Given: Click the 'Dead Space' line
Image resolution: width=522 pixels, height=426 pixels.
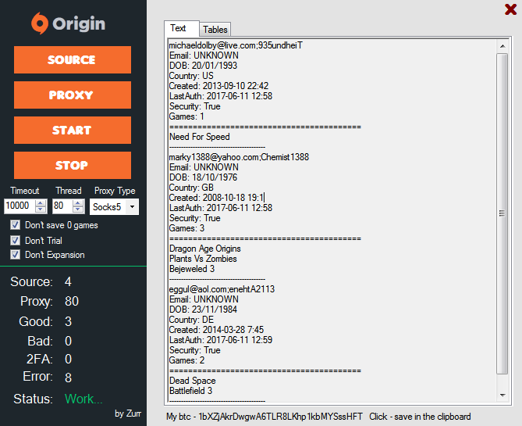Looking at the screenshot, I should 193,381.
